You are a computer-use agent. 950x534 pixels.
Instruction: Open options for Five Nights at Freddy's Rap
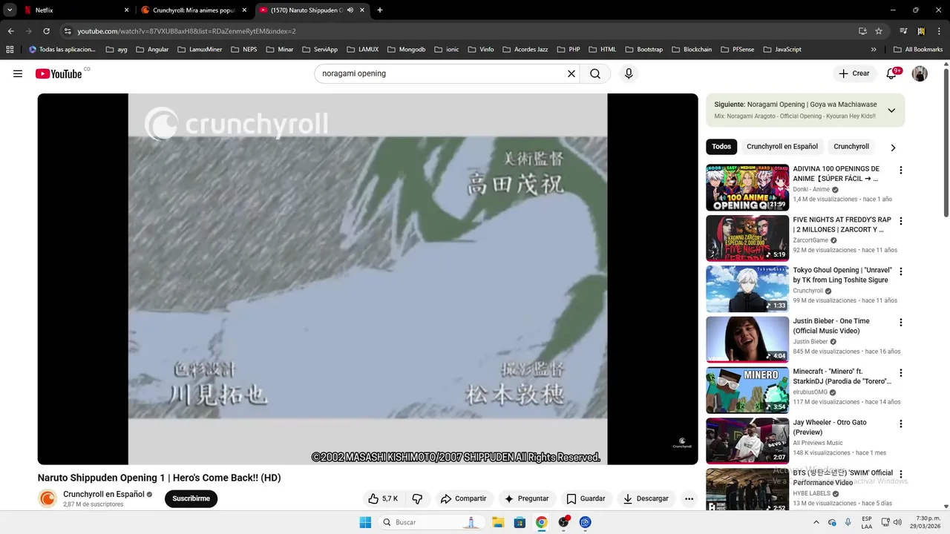[901, 221]
